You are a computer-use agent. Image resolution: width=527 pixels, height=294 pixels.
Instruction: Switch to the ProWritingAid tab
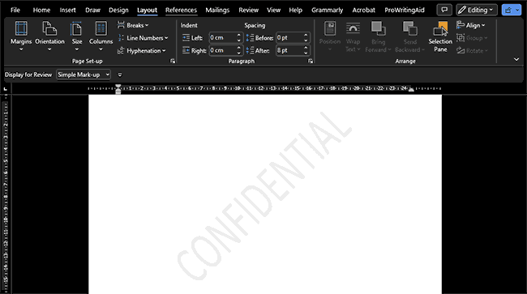405,10
